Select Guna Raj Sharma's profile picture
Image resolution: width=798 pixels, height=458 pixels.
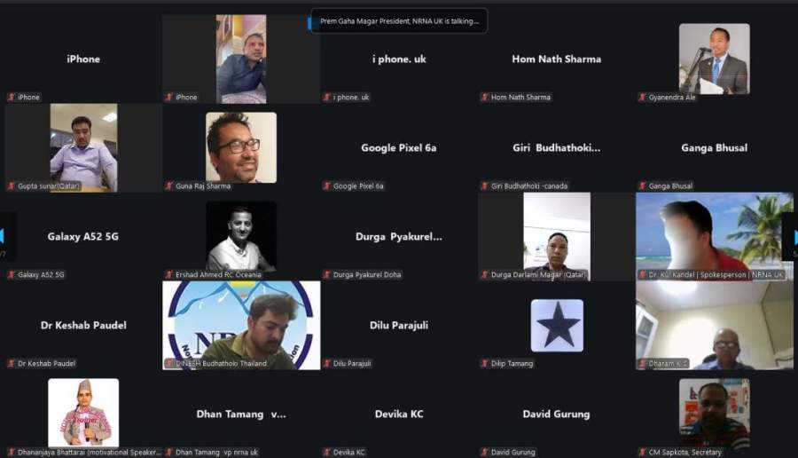pyautogui.click(x=241, y=147)
